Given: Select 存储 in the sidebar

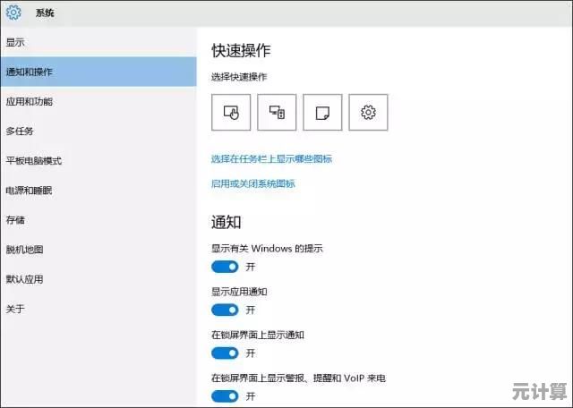Looking at the screenshot, I should (x=15, y=220).
